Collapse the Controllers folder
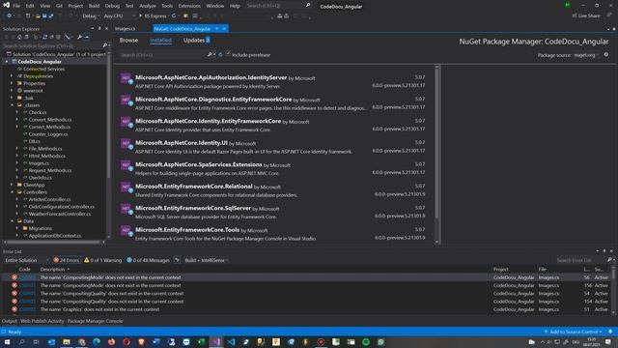This screenshot has height=348, width=618. (13, 192)
